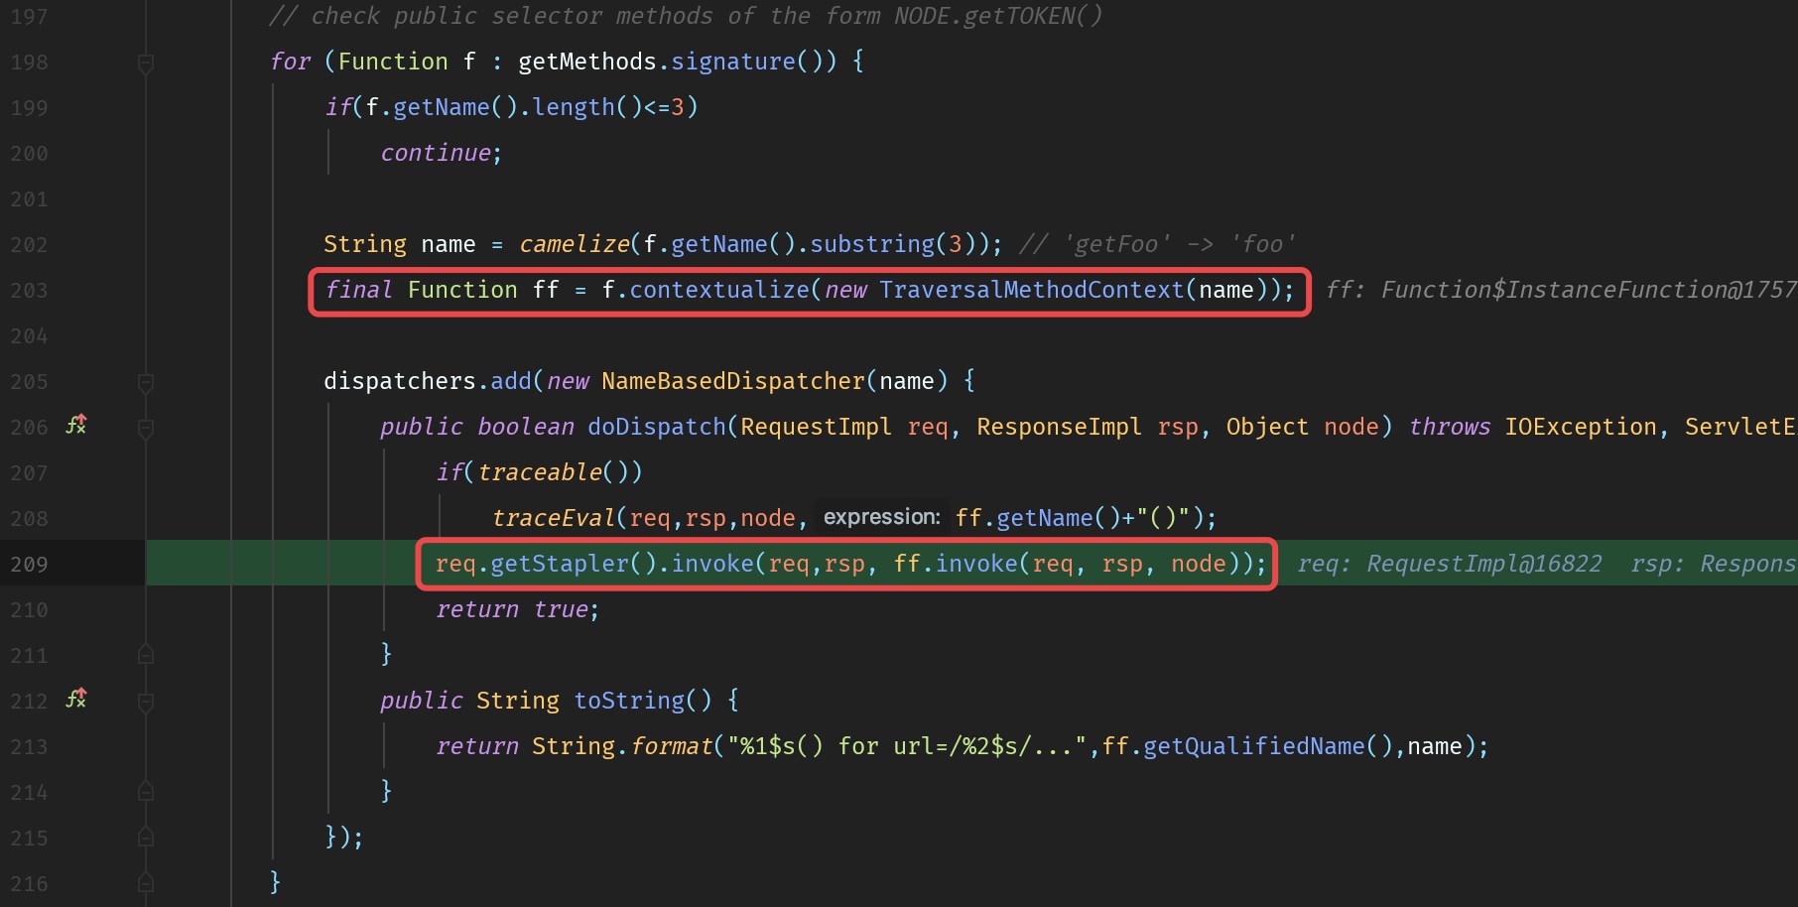Image resolution: width=1798 pixels, height=907 pixels.
Task: Click 'traceEval' call on line 208
Action: (554, 518)
